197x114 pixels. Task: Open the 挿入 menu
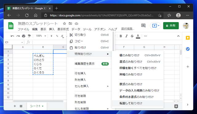point(52,29)
